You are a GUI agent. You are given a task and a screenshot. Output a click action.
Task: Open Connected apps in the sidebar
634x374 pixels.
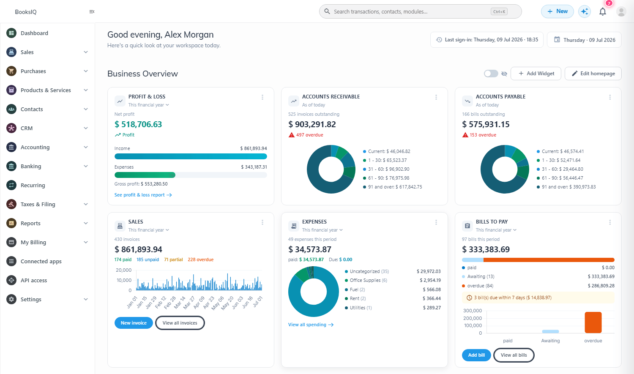tap(47, 261)
